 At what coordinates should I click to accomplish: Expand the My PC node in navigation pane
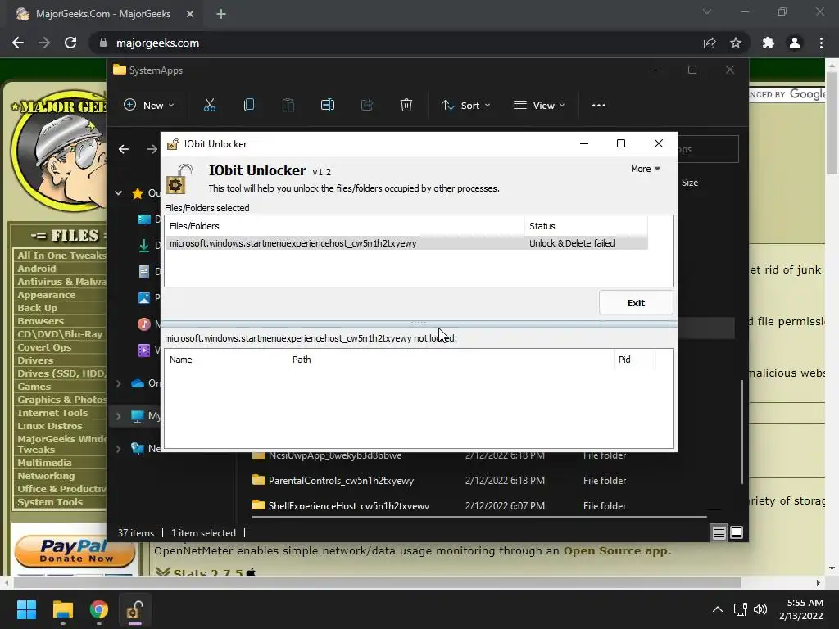pos(118,416)
